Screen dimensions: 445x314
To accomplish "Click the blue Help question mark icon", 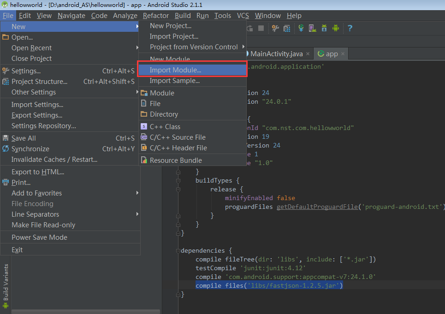I will pyautogui.click(x=350, y=28).
